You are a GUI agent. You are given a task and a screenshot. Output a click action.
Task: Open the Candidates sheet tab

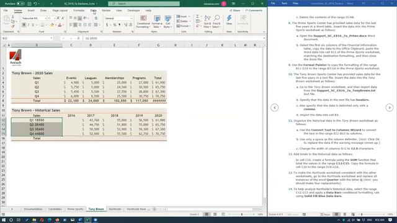click(55, 209)
